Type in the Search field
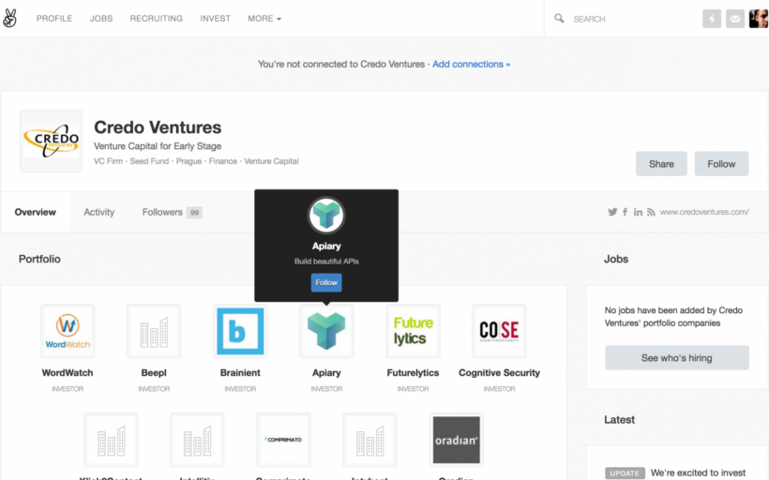Viewport: 769px width, 480px height. 628,19
